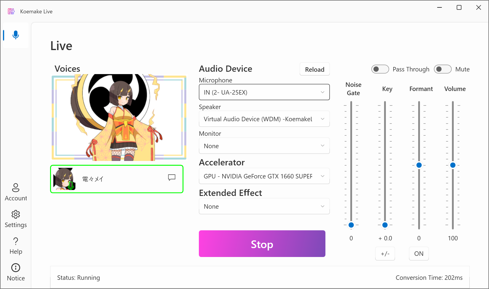Viewport: 489px width, 289px height.
Task: Open the Accelerator GPU dropdown
Action: click(264, 176)
